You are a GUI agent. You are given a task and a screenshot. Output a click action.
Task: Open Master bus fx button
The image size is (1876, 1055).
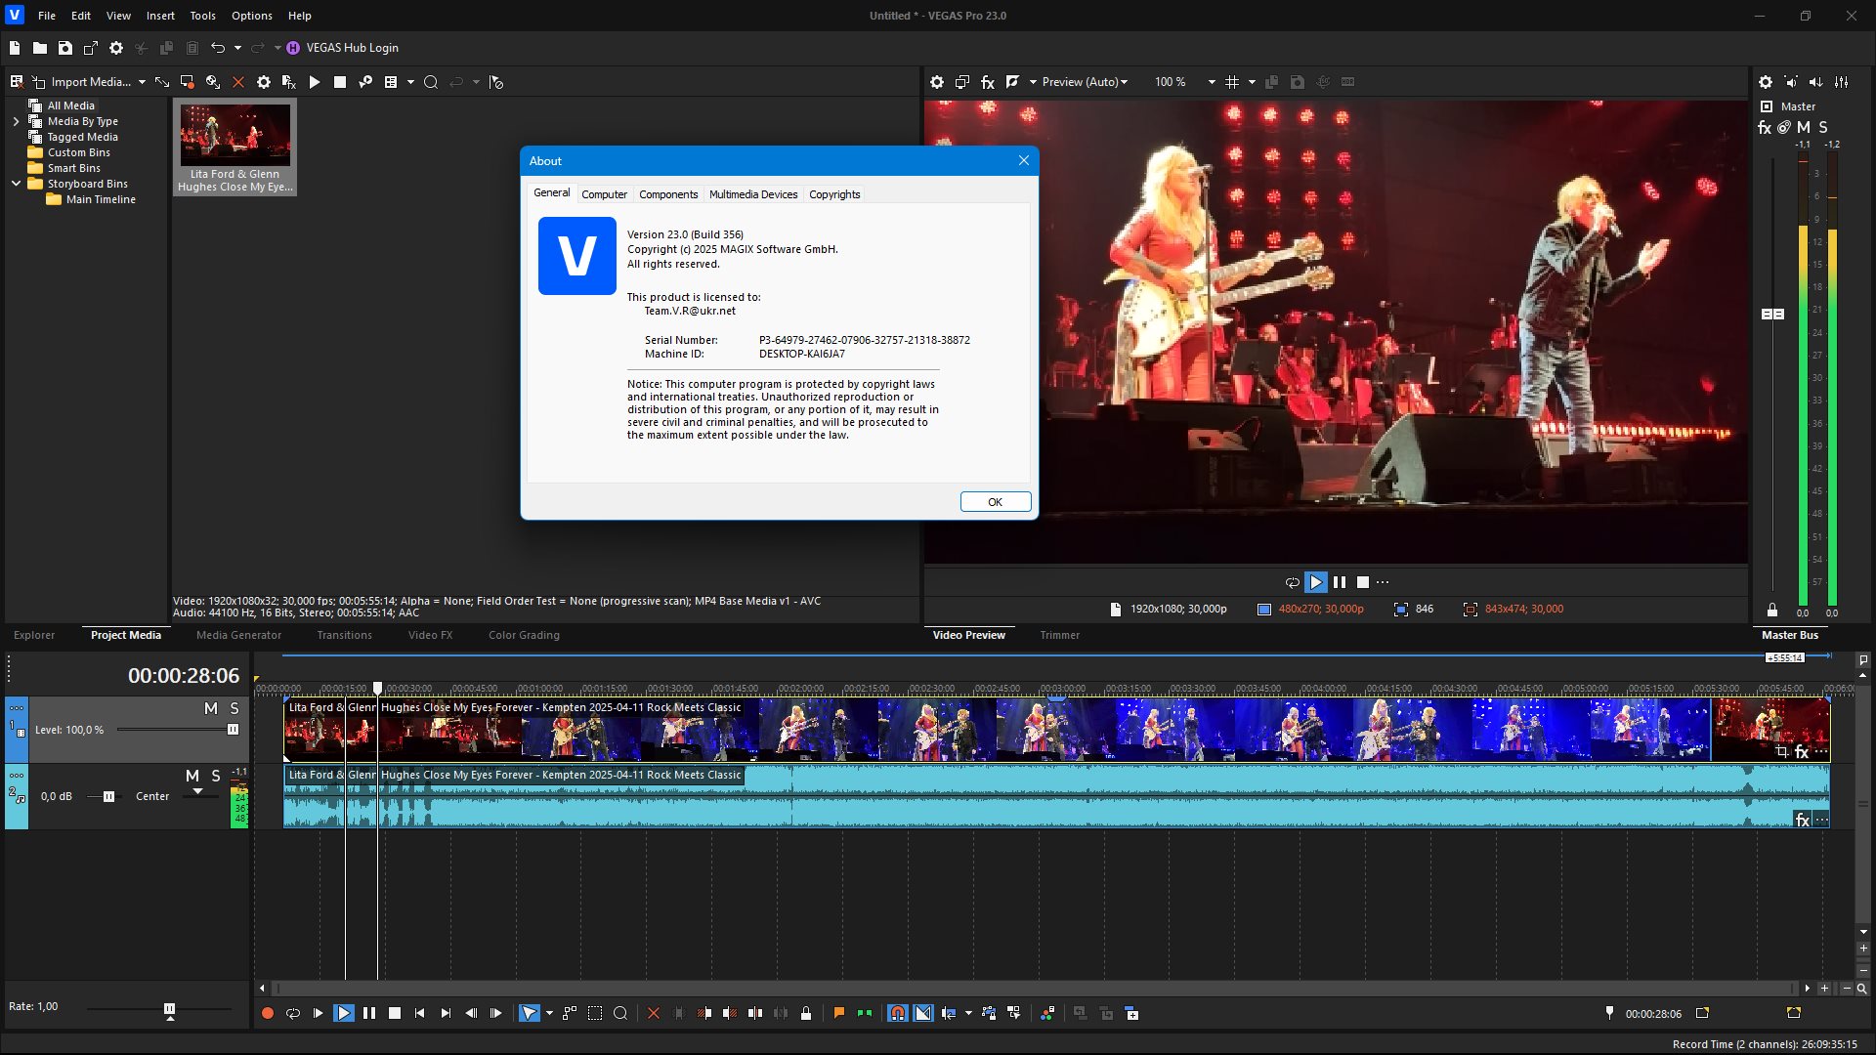pyautogui.click(x=1765, y=128)
